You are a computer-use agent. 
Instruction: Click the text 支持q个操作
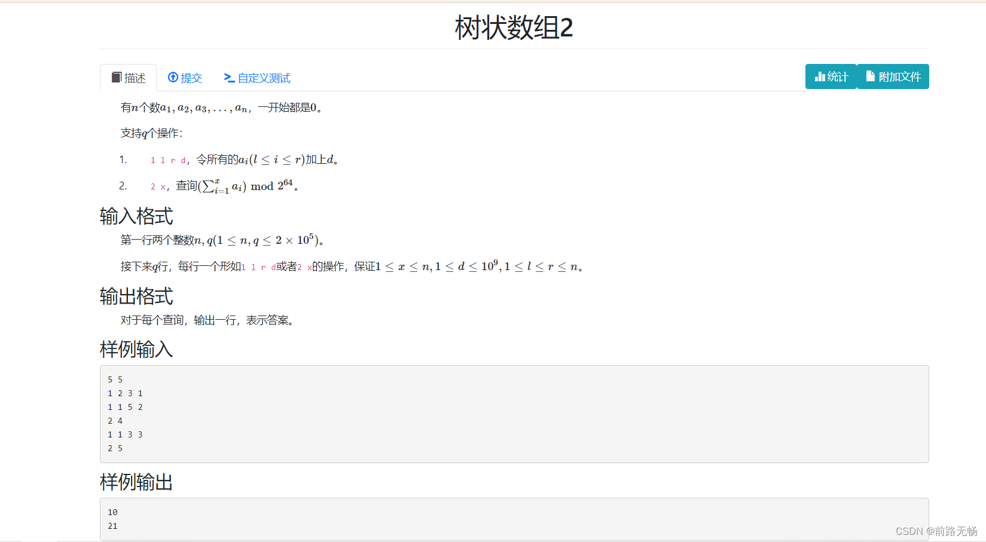151,133
